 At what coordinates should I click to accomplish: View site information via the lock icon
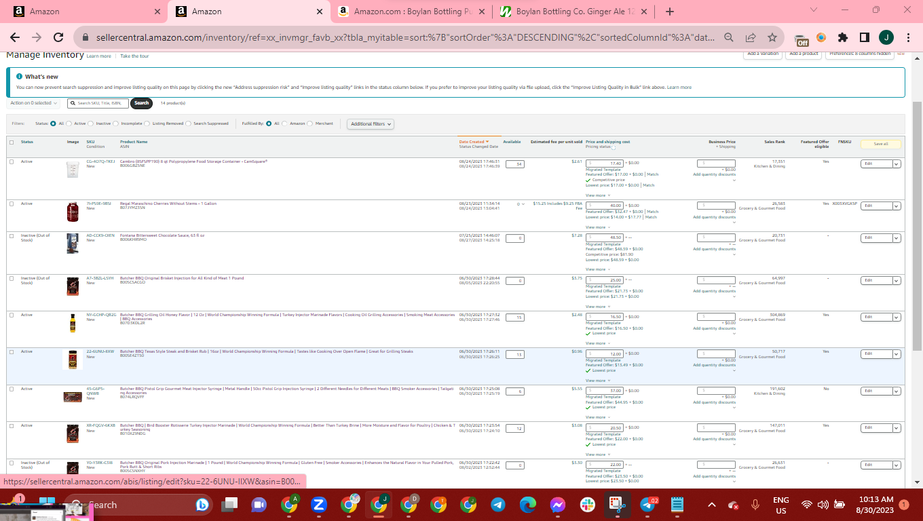click(86, 38)
